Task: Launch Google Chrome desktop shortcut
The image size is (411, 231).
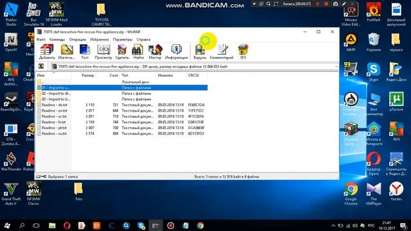Action: [x=351, y=193]
